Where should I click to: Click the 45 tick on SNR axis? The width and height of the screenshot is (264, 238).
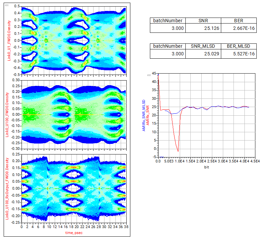(154, 73)
